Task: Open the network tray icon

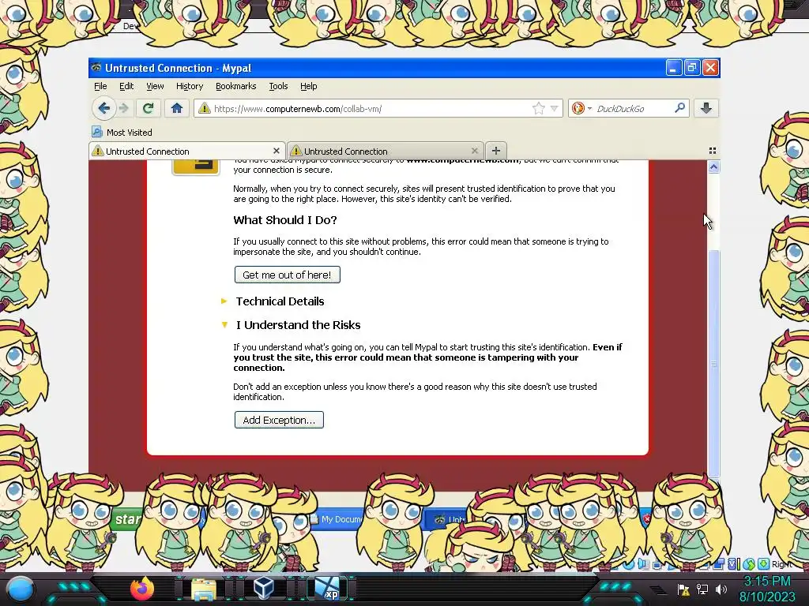Action: point(702,589)
